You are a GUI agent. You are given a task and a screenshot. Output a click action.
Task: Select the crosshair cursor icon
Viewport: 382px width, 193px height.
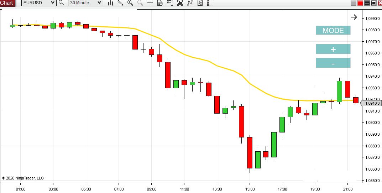tap(150, 3)
